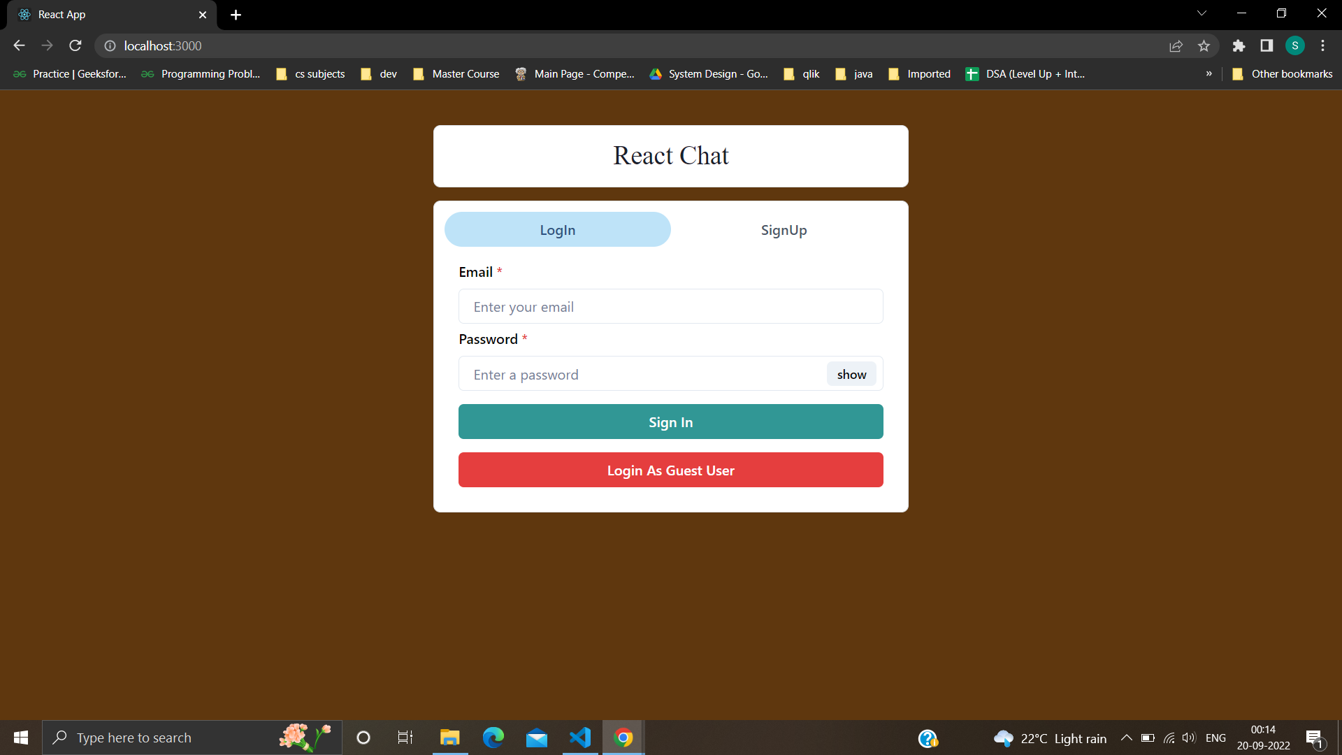
Task: Share this page icon in address bar
Action: [1176, 45]
